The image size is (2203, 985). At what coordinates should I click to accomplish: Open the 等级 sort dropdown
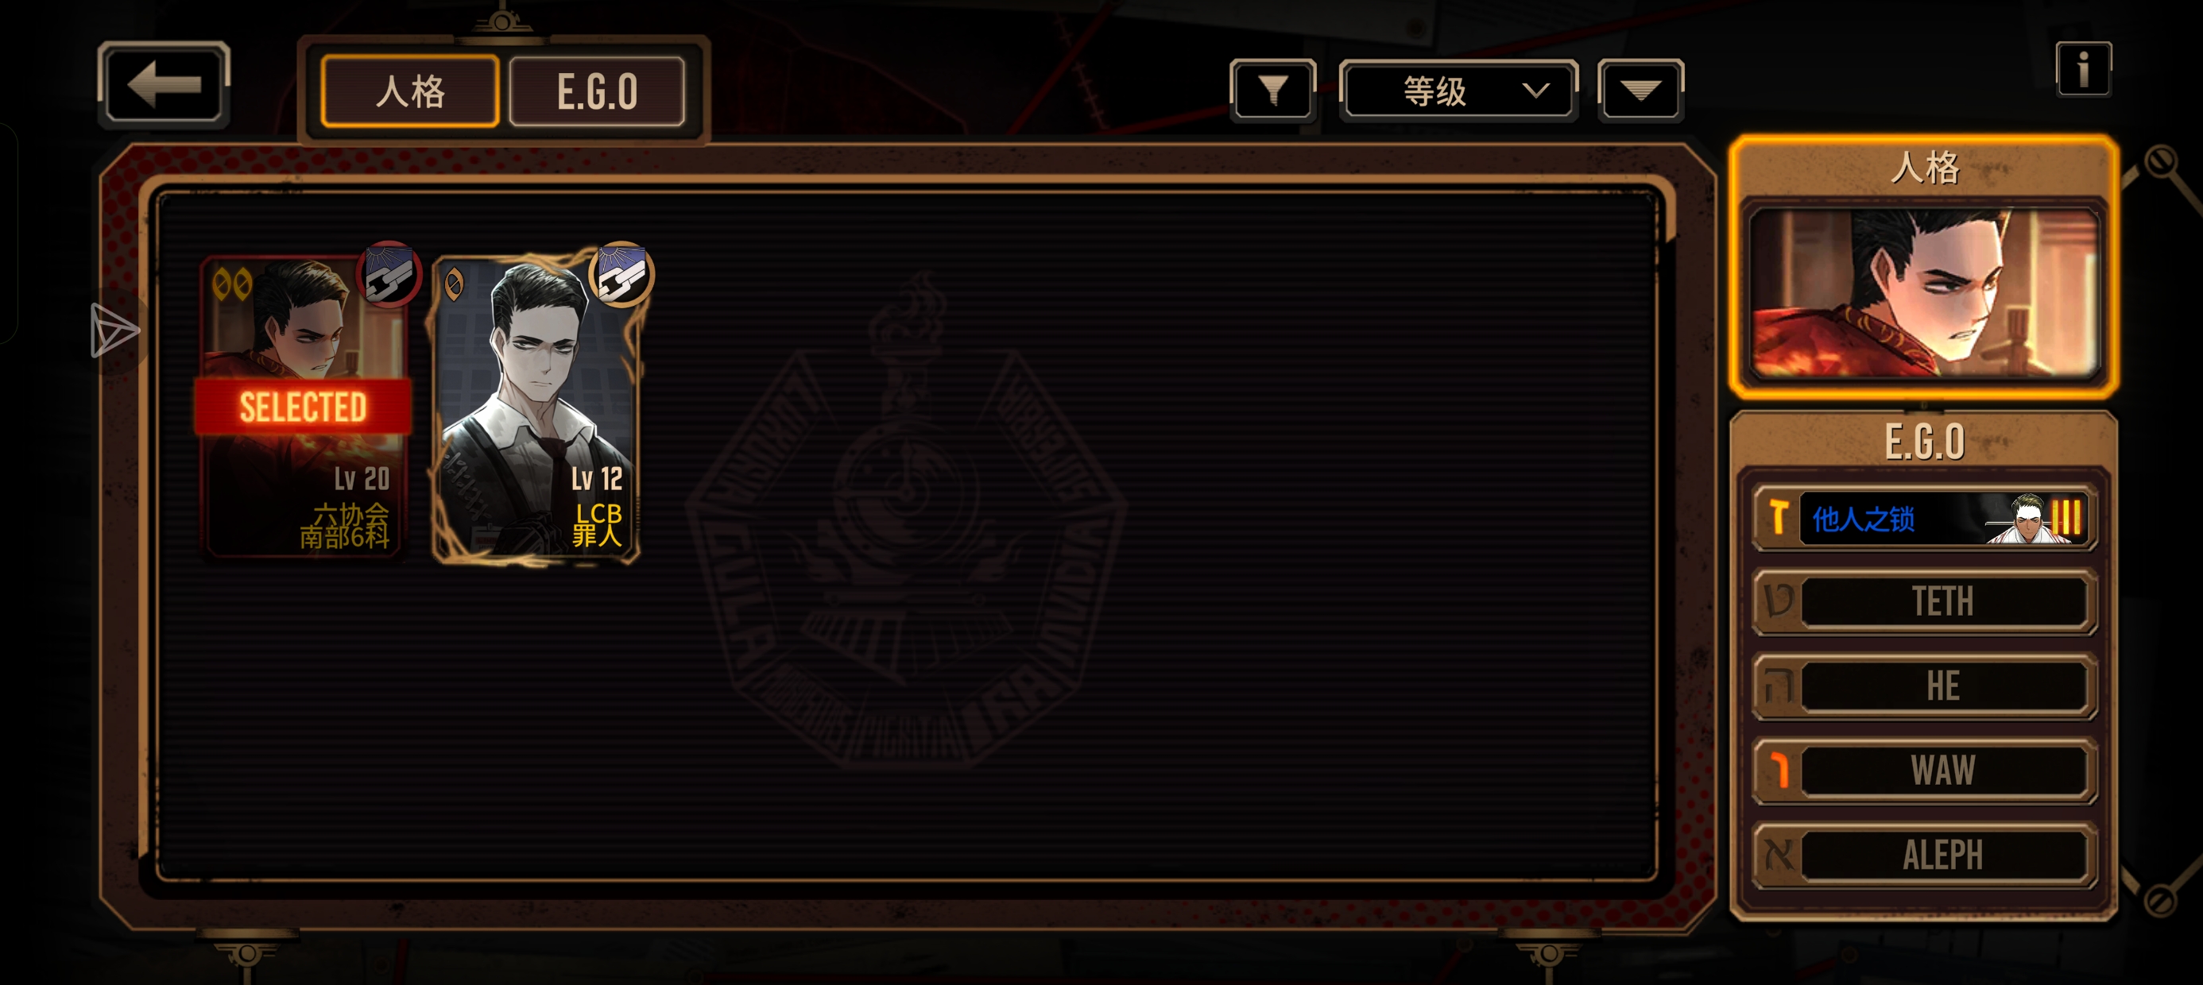[1458, 90]
